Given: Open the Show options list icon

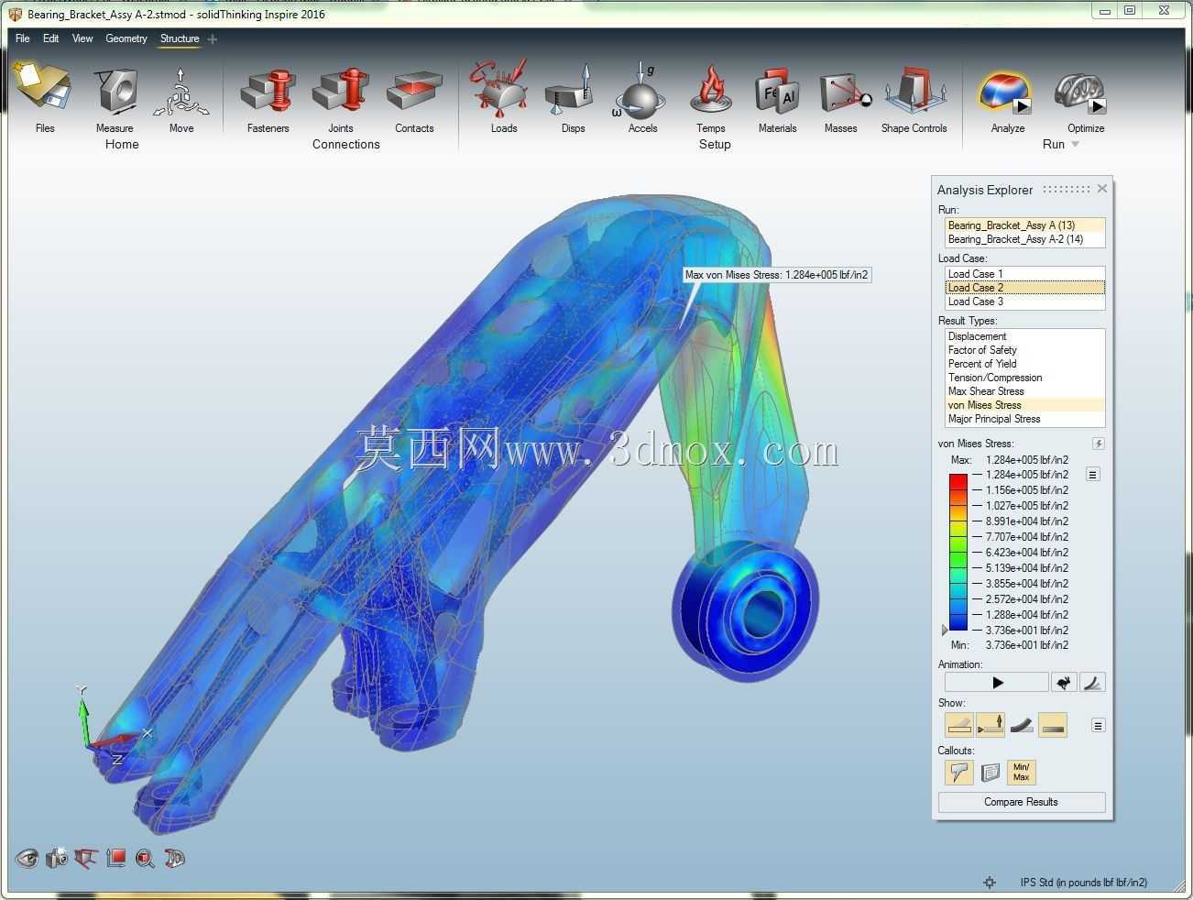Looking at the screenshot, I should [1098, 725].
